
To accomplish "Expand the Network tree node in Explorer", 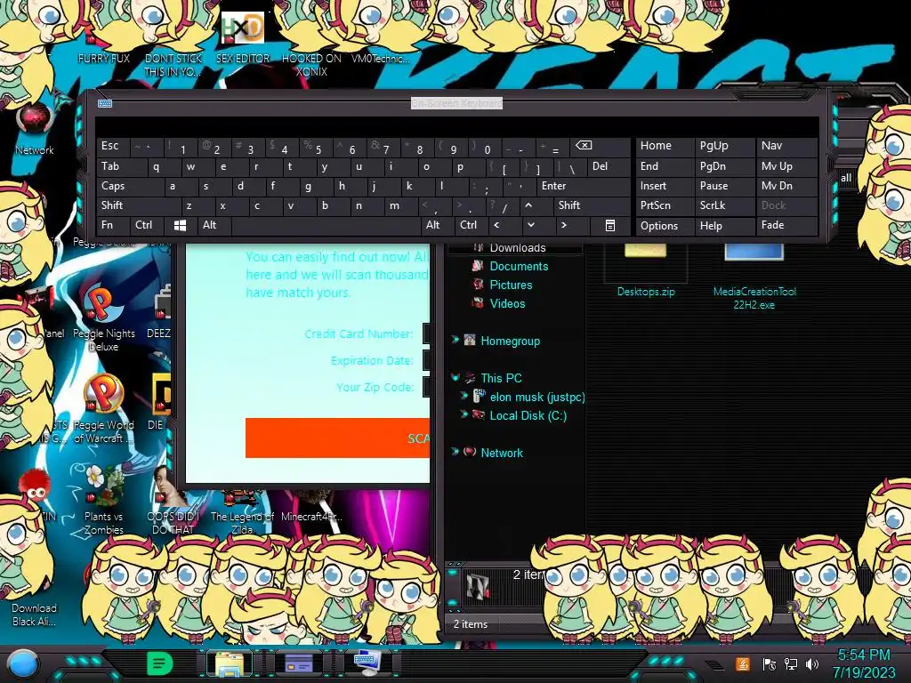I will tap(455, 452).
